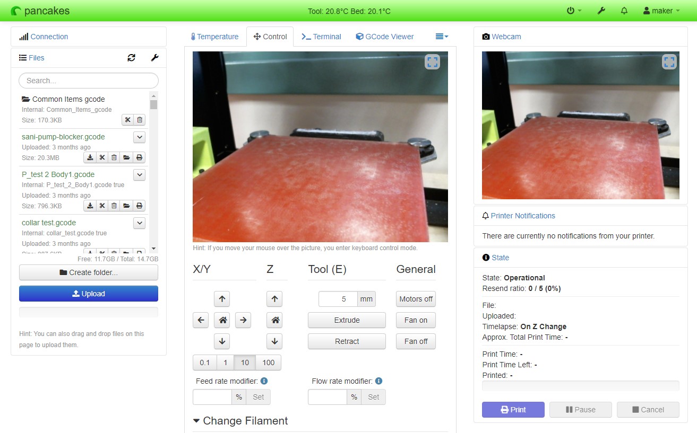Switch to the Temperature tab
Viewport: 697px width, 433px height.
(214, 36)
